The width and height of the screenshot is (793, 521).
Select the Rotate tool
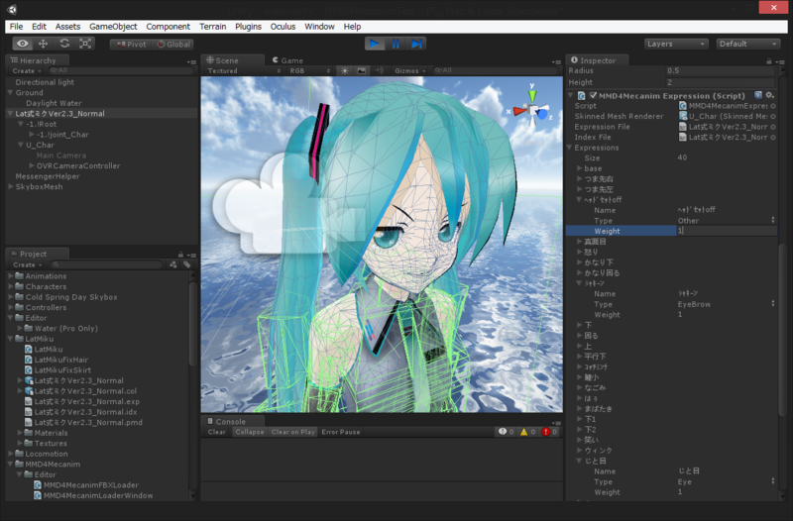coord(64,44)
